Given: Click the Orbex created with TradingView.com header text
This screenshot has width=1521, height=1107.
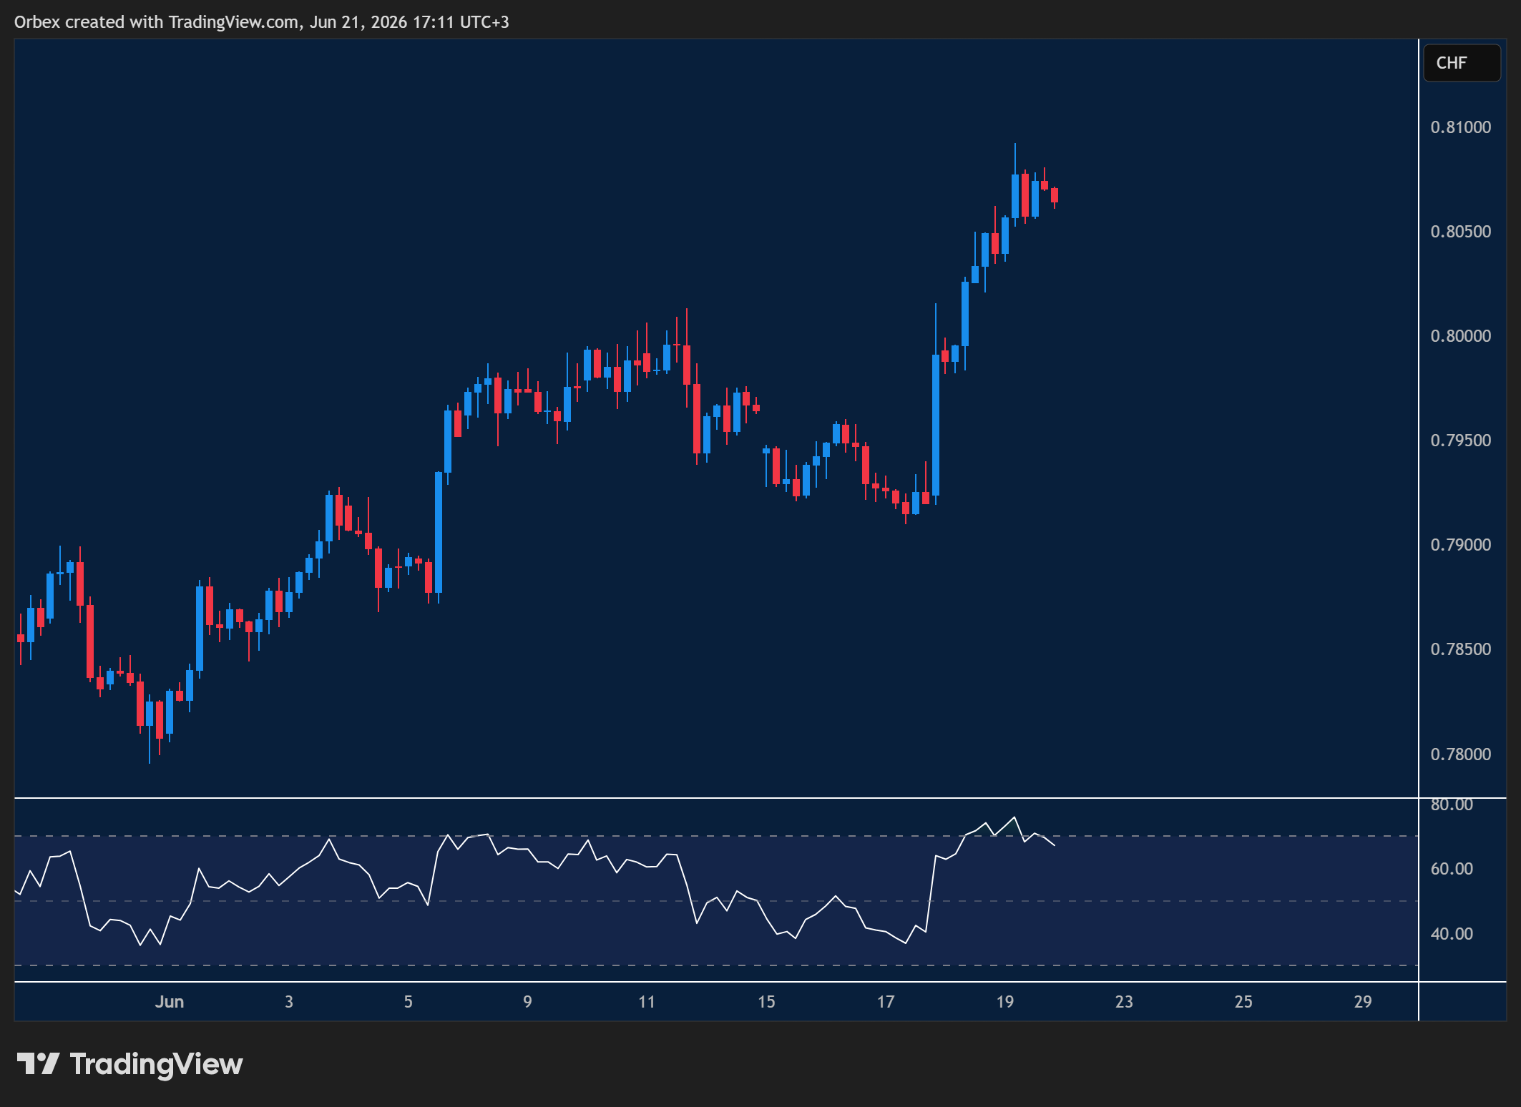Looking at the screenshot, I should [x=261, y=22].
